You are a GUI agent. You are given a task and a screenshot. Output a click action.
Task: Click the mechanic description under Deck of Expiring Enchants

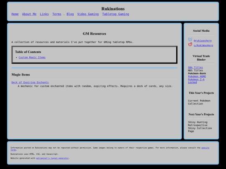point(95,86)
